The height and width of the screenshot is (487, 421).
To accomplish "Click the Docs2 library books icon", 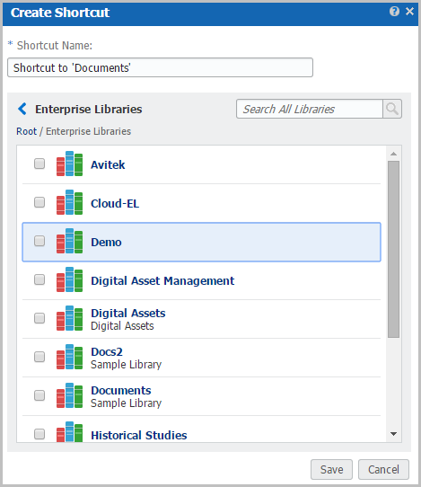I will point(69,357).
